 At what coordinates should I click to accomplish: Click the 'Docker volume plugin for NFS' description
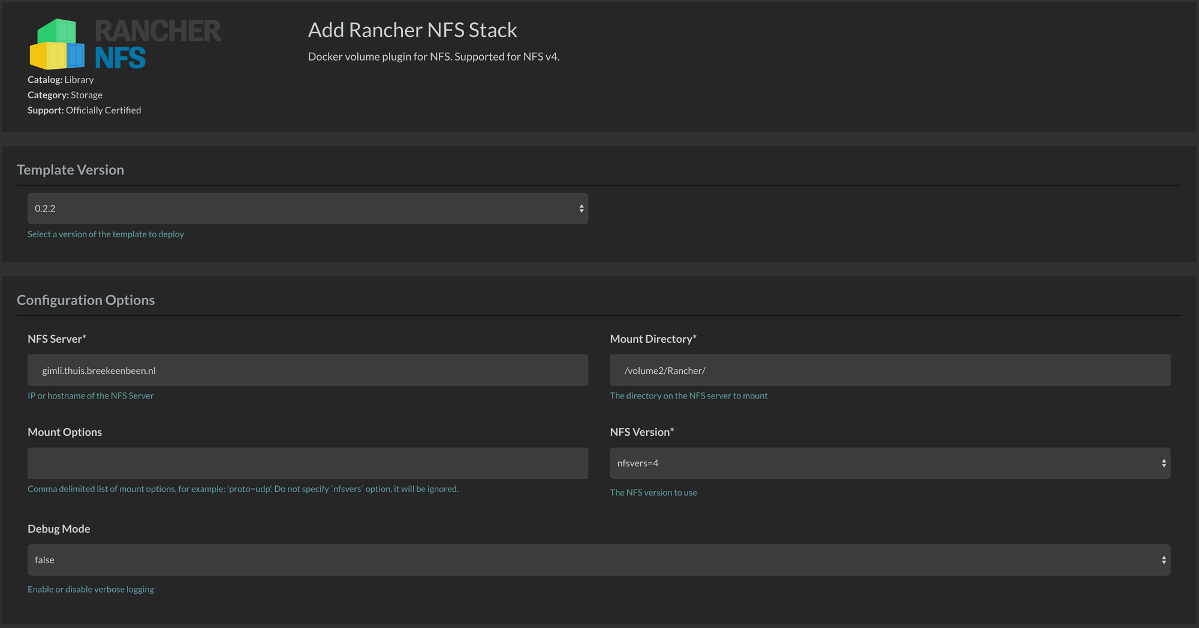(x=433, y=57)
